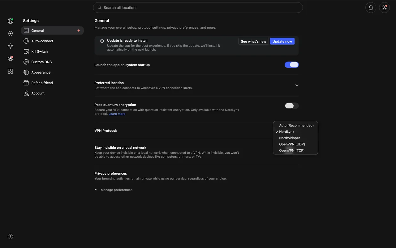Open Threat Protection shield icon

point(11,34)
